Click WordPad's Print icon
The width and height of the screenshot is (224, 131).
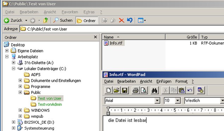tap(135, 90)
